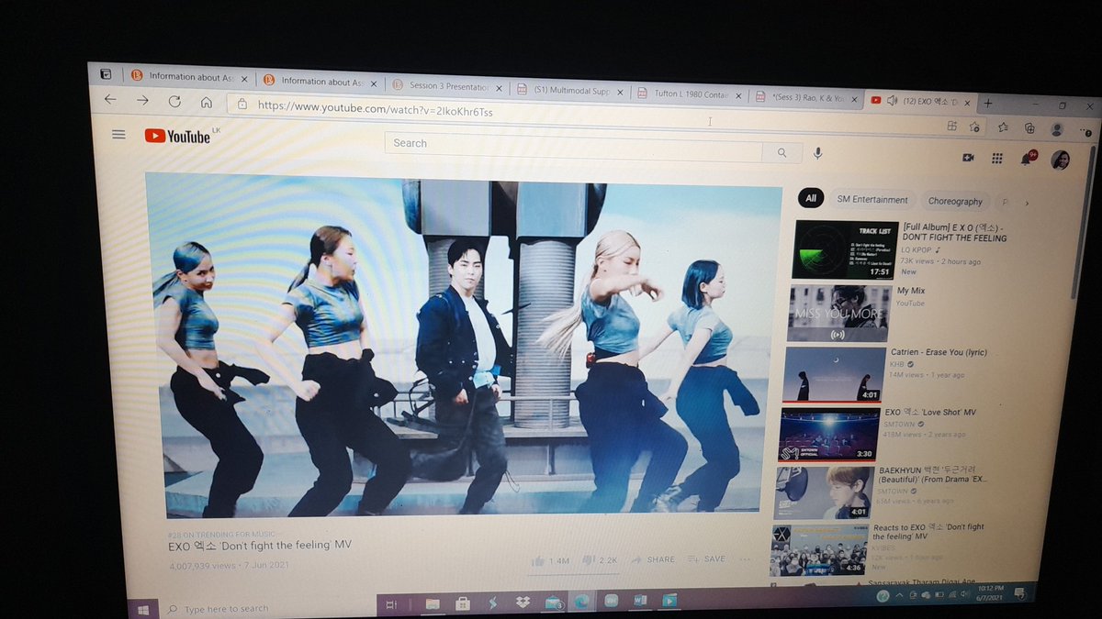
Task: Share the video
Action: 652,559
